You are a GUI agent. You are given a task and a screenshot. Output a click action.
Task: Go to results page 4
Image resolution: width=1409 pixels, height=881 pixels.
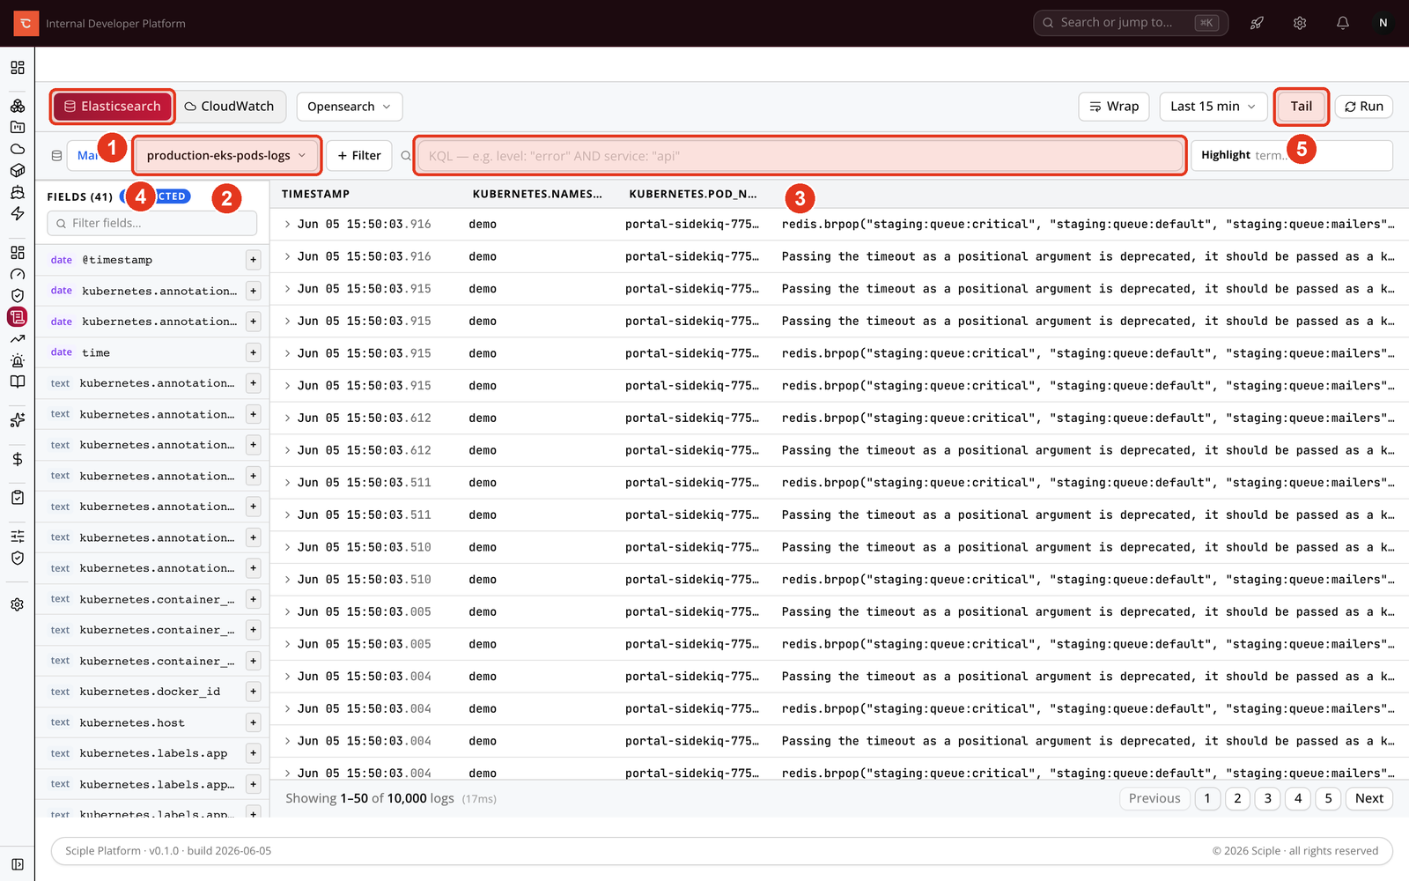click(1298, 798)
